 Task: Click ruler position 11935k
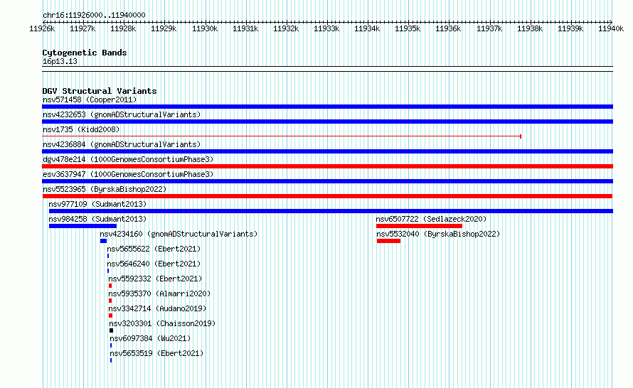tap(408, 28)
